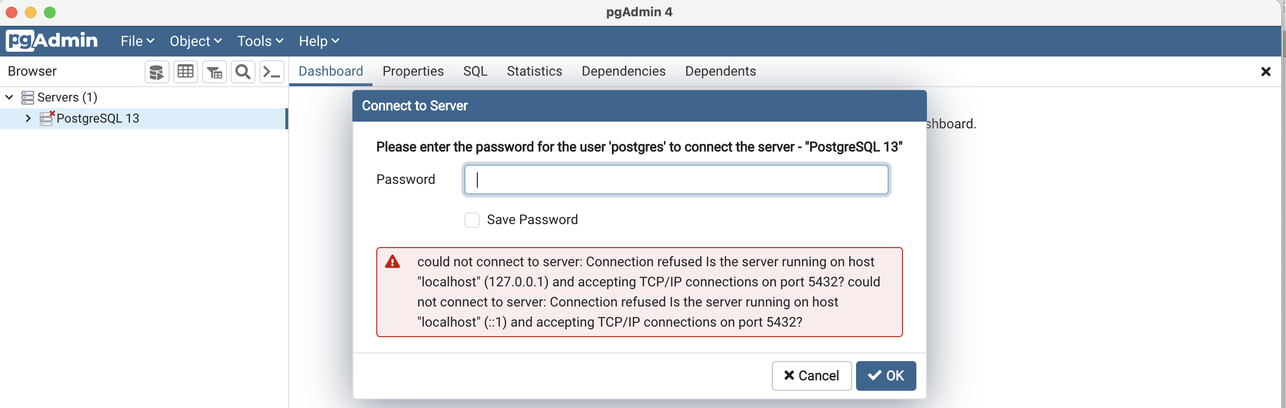Focus the Password input field

[676, 180]
